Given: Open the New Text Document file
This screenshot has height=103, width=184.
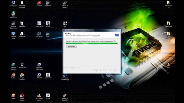Looking at the screenshot, I should (22, 5).
